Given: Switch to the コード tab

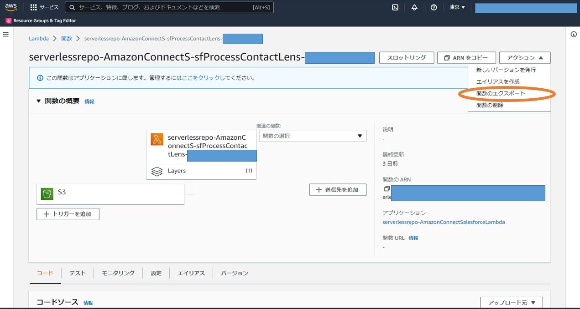Looking at the screenshot, I should 45,273.
